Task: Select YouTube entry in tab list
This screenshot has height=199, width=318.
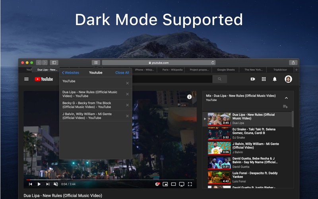Action: point(96,83)
